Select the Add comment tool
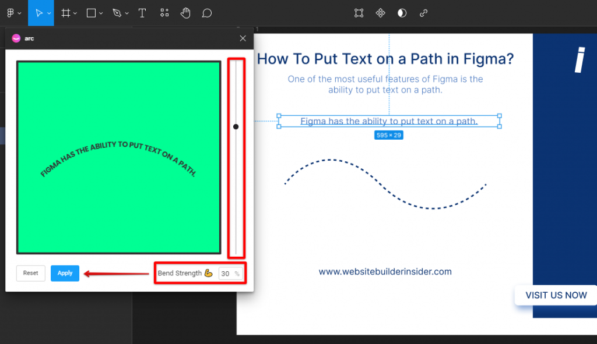This screenshot has width=597, height=344. (x=206, y=13)
